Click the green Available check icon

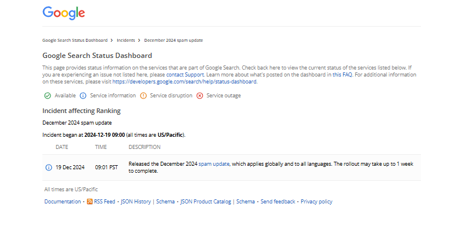pyautogui.click(x=48, y=96)
